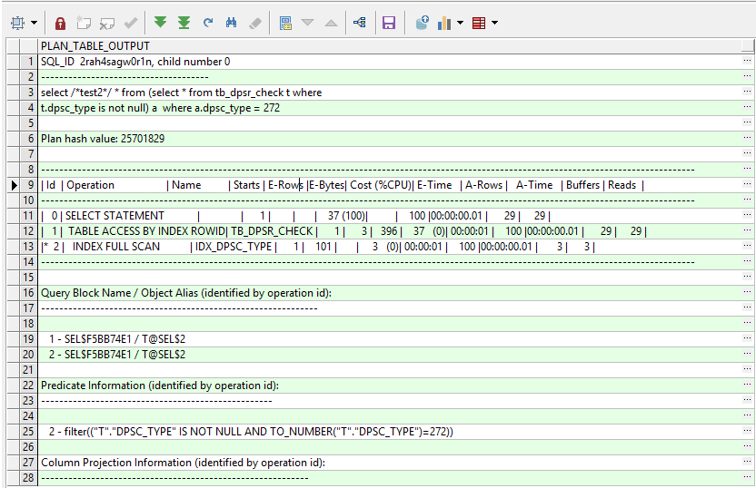Screen dimensions: 756x488
Task: Click the purple save floppy icon
Action: pyautogui.click(x=389, y=23)
